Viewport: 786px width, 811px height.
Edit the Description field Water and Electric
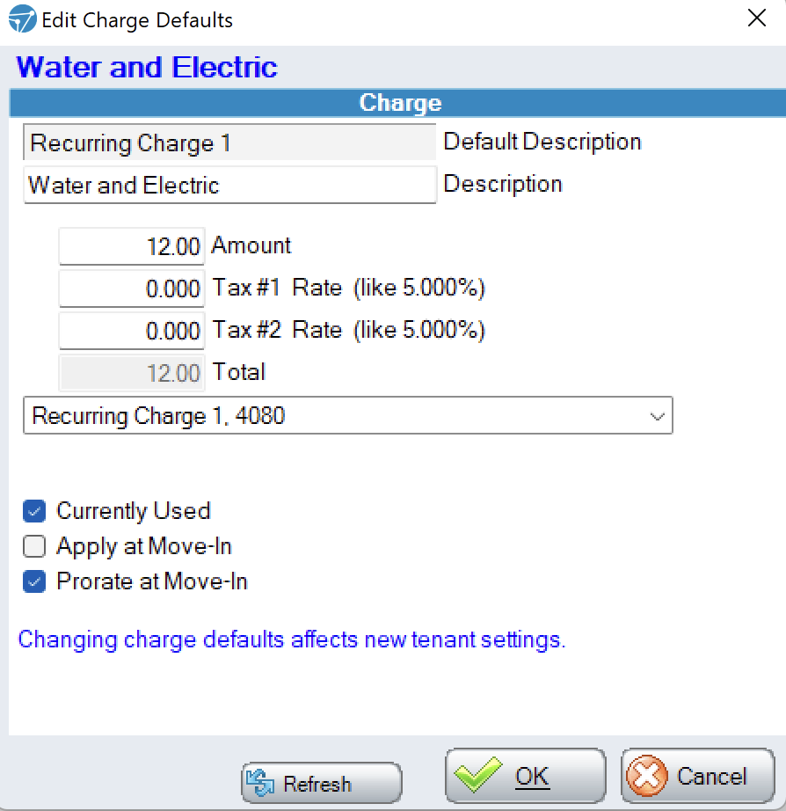229,186
